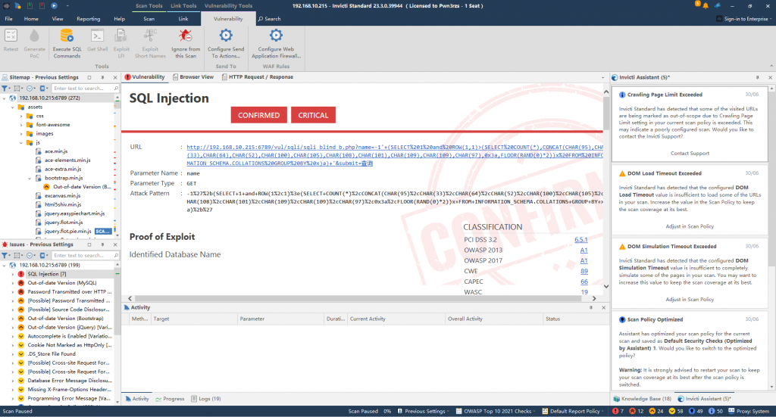
Task: Open the Logs (19) tab
Action: point(206,399)
